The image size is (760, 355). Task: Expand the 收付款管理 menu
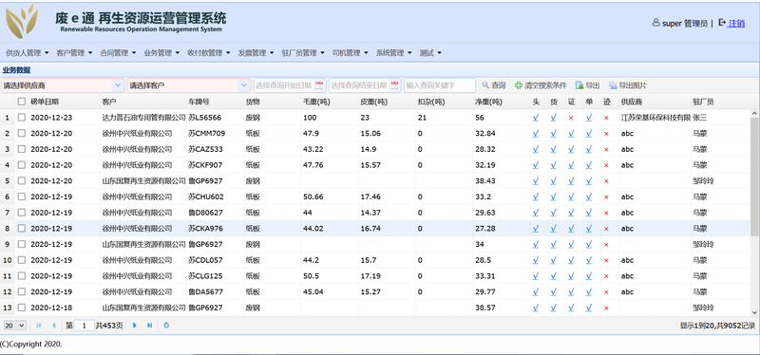(x=209, y=53)
